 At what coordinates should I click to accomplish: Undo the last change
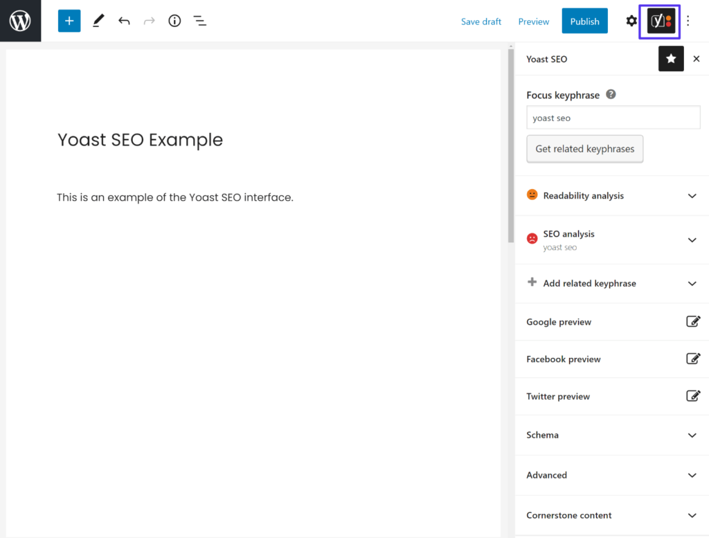click(124, 21)
